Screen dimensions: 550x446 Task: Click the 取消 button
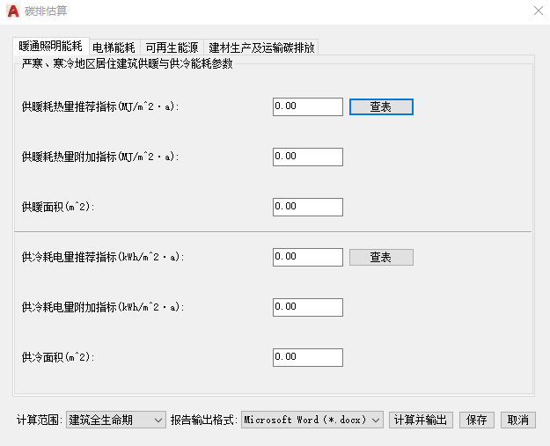518,420
